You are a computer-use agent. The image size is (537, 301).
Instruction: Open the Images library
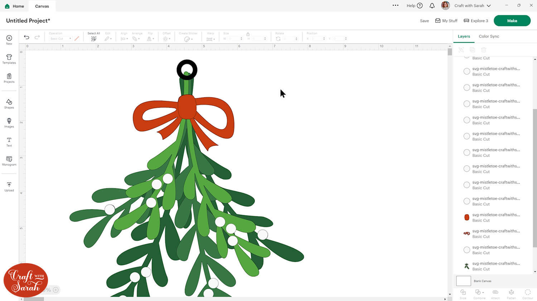click(x=9, y=121)
